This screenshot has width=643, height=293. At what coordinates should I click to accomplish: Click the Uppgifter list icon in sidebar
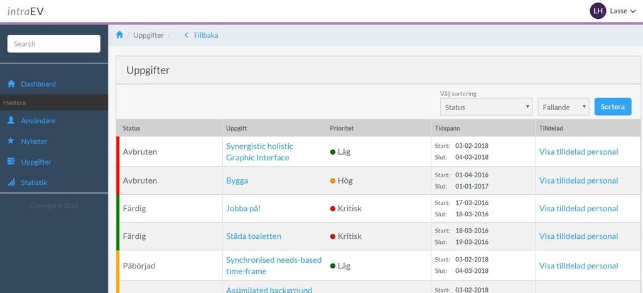coord(11,162)
